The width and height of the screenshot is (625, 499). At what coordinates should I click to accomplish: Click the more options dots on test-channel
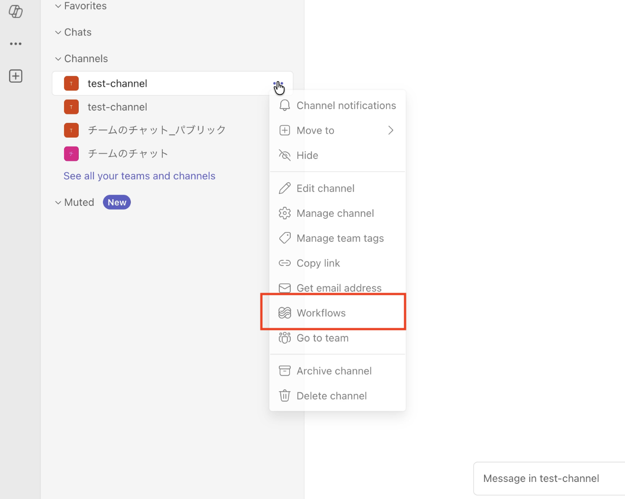[278, 83]
